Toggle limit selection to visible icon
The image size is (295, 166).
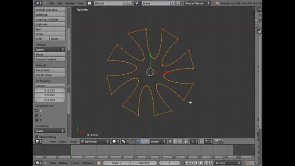point(186,142)
